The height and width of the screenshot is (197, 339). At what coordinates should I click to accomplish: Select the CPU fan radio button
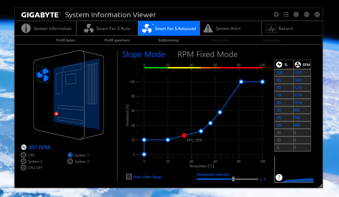click(x=23, y=155)
